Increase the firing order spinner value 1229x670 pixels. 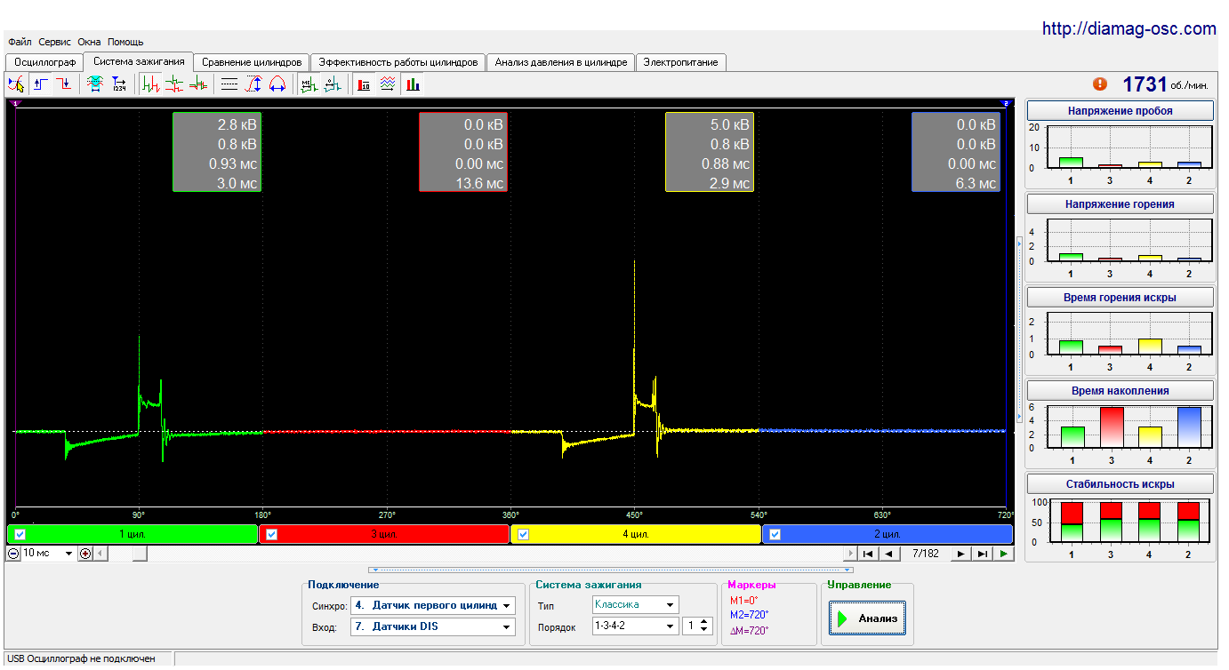[705, 622]
